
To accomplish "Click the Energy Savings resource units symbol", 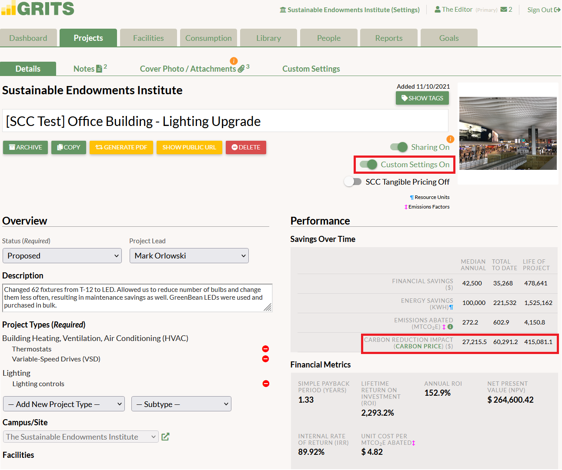I will pos(451,308).
